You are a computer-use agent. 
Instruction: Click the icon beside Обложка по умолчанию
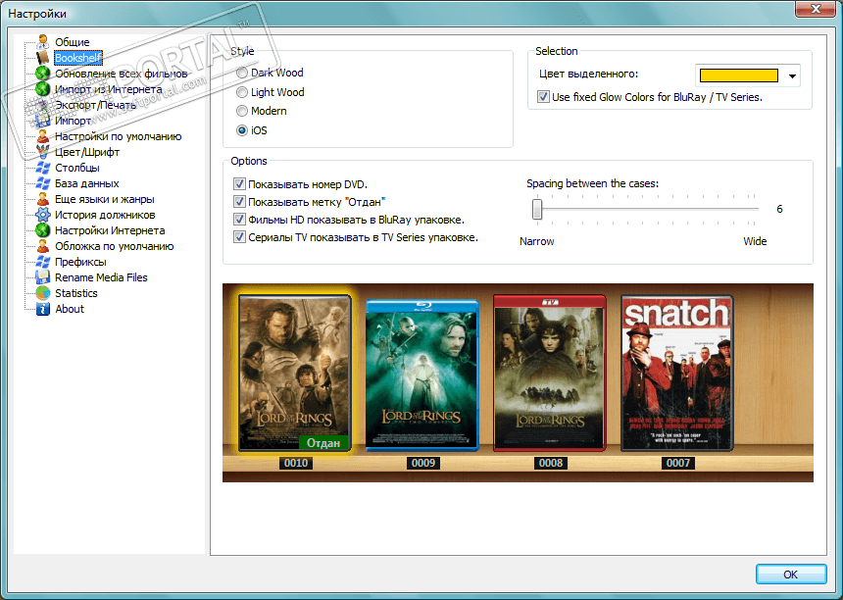point(43,246)
